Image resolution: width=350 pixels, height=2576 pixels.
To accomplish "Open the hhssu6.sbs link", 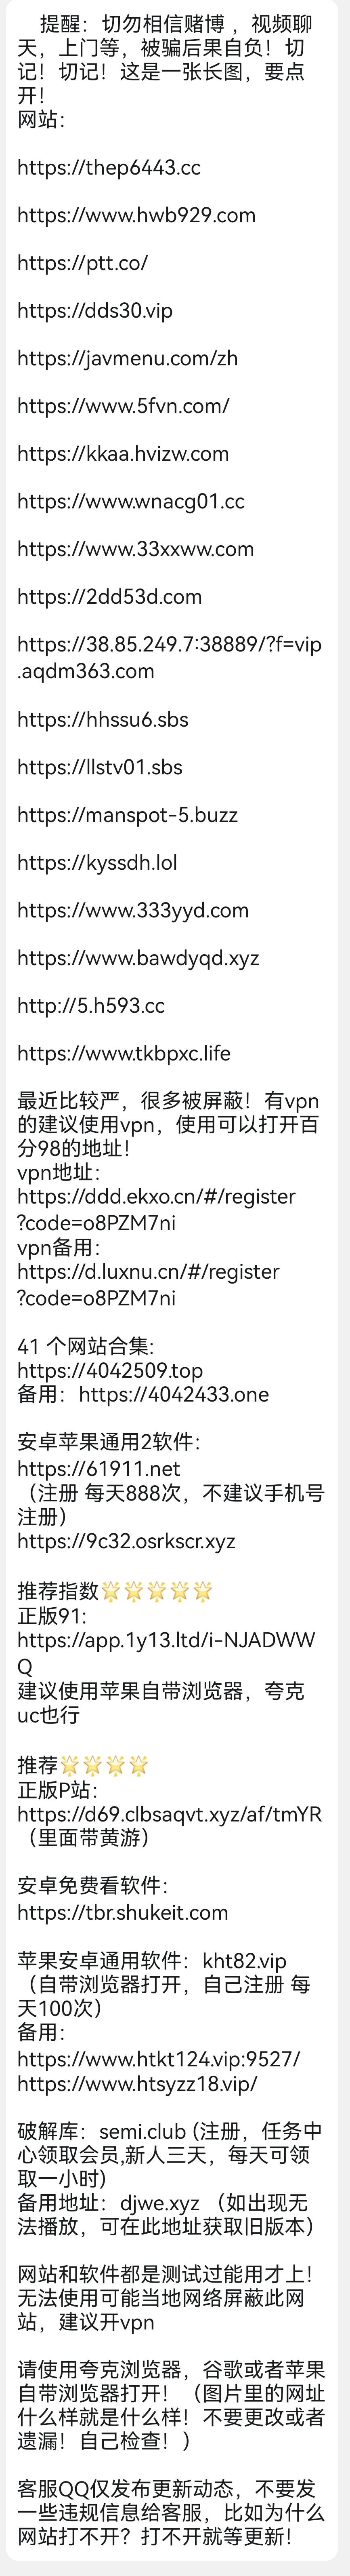I will coord(103,719).
